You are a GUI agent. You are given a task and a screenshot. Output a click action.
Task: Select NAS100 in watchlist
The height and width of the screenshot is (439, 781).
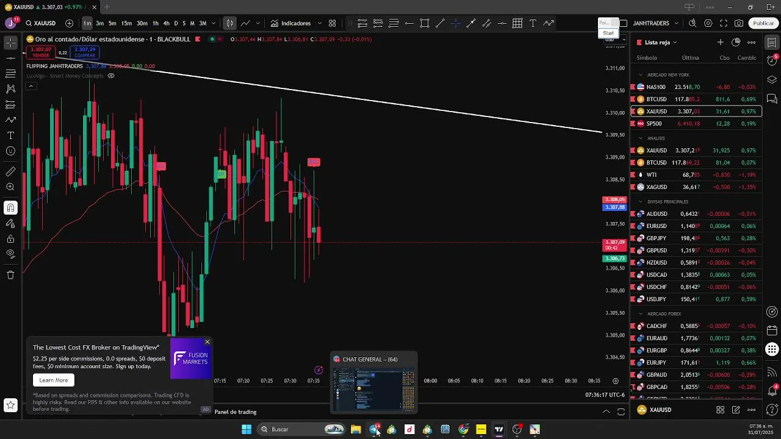pyautogui.click(x=696, y=87)
